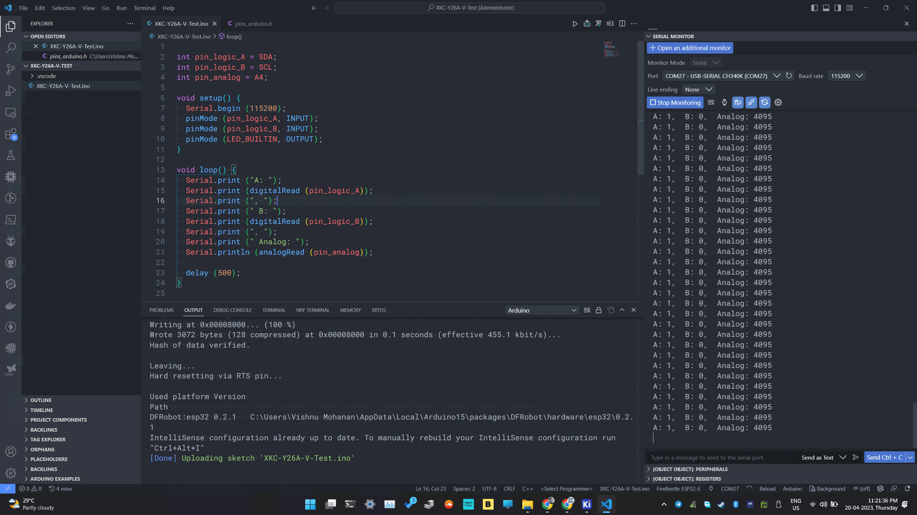The width and height of the screenshot is (917, 515).
Task: Open the Docker view in activity bar
Action: point(11,306)
